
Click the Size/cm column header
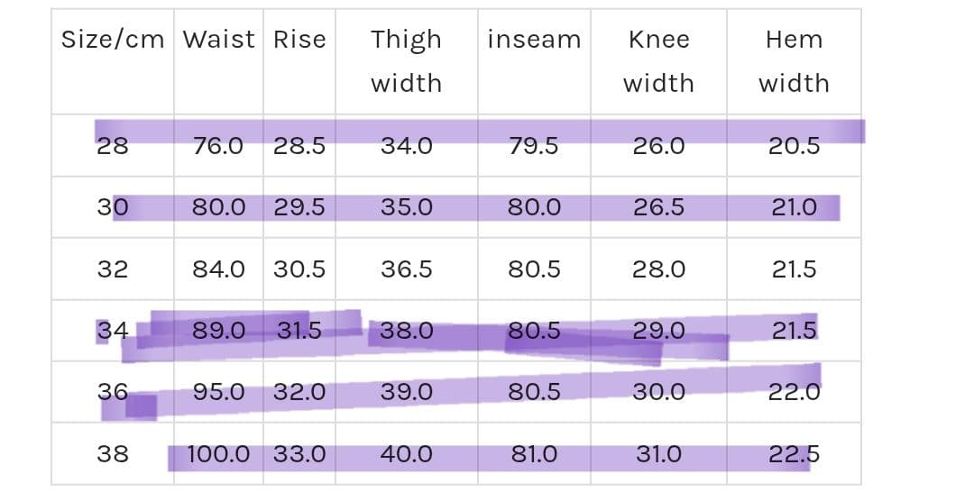click(113, 40)
